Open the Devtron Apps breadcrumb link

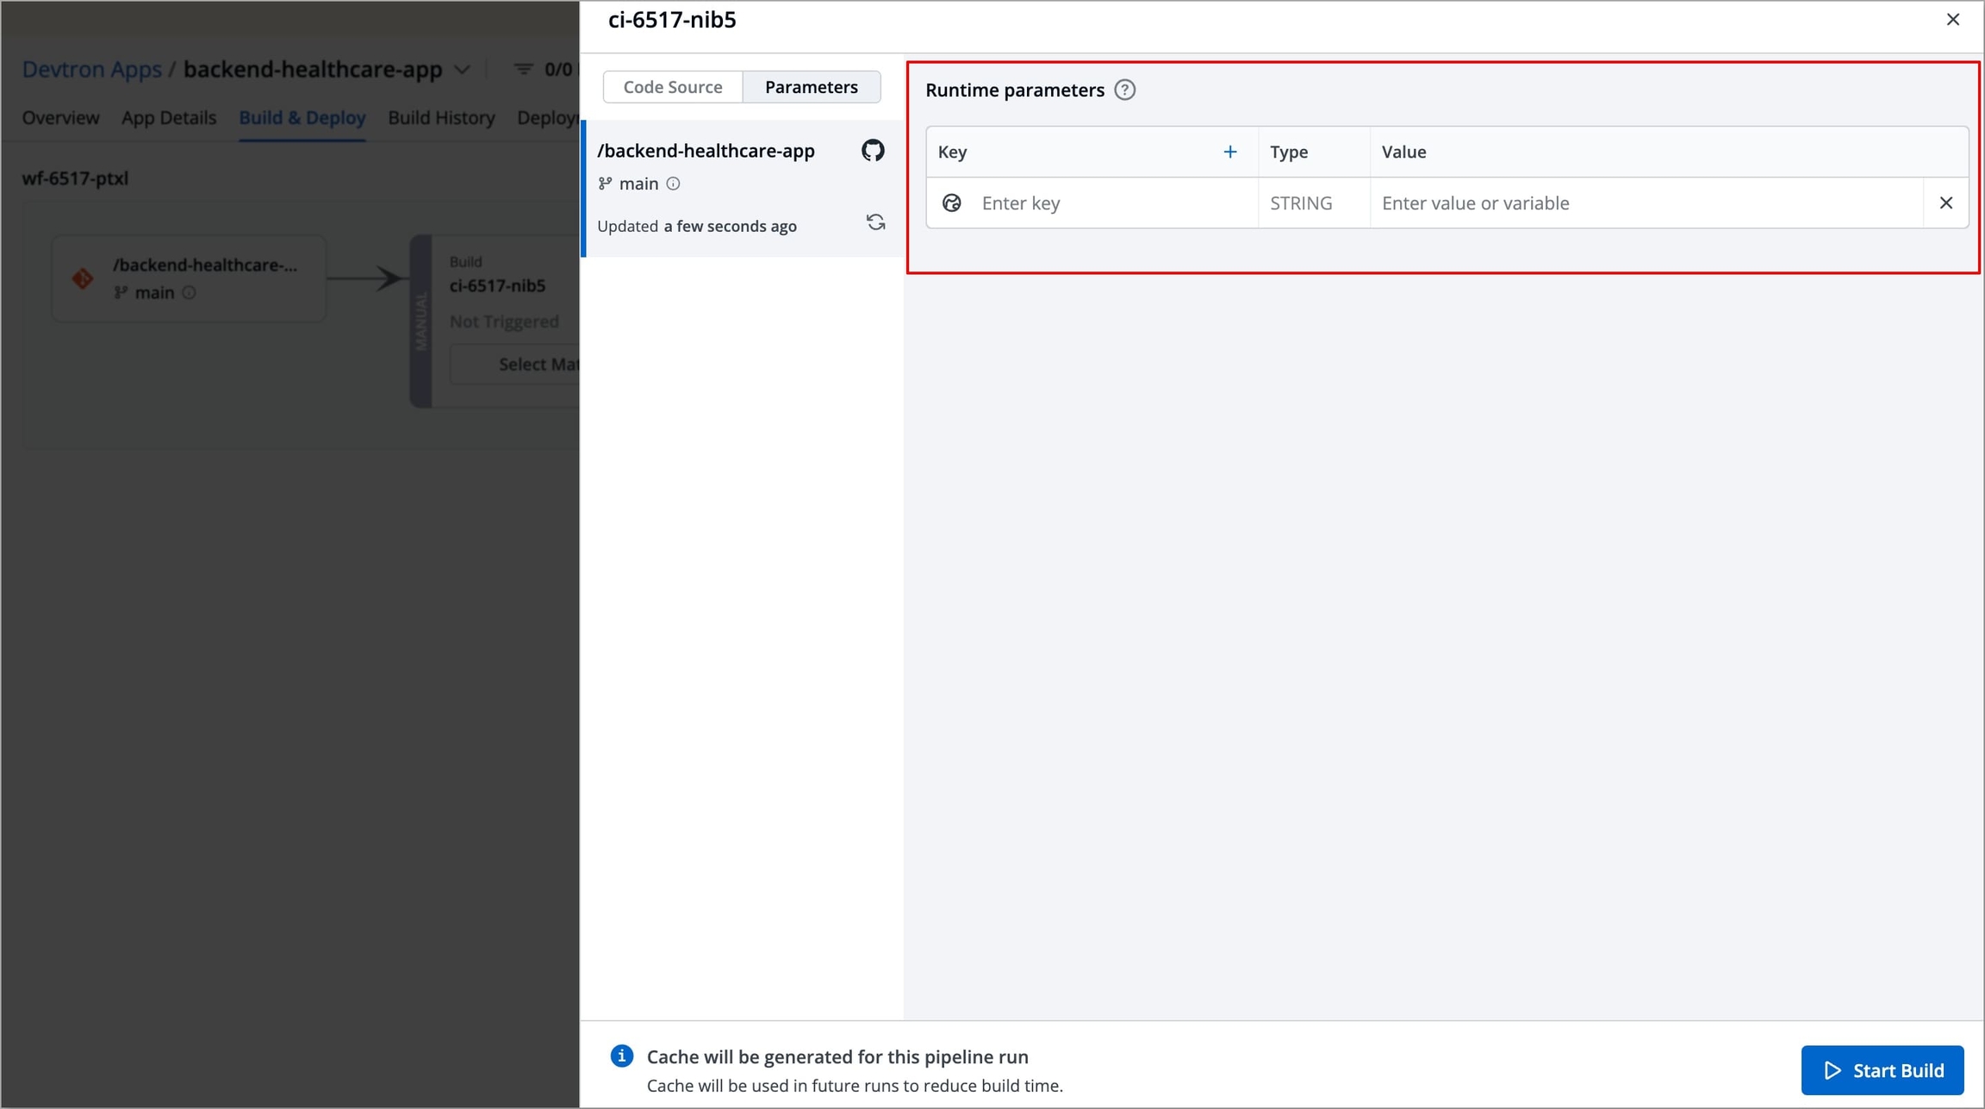tap(91, 70)
